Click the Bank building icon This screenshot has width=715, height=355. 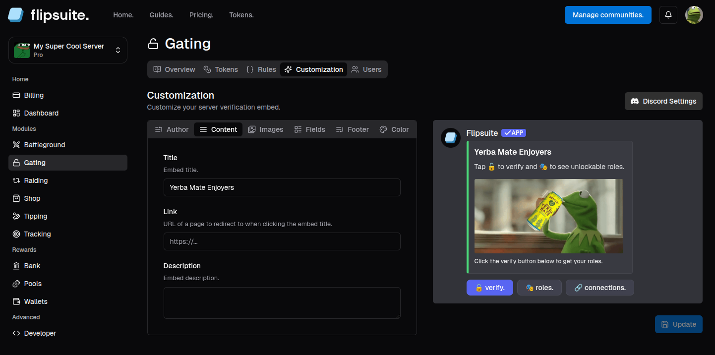pyautogui.click(x=16, y=266)
